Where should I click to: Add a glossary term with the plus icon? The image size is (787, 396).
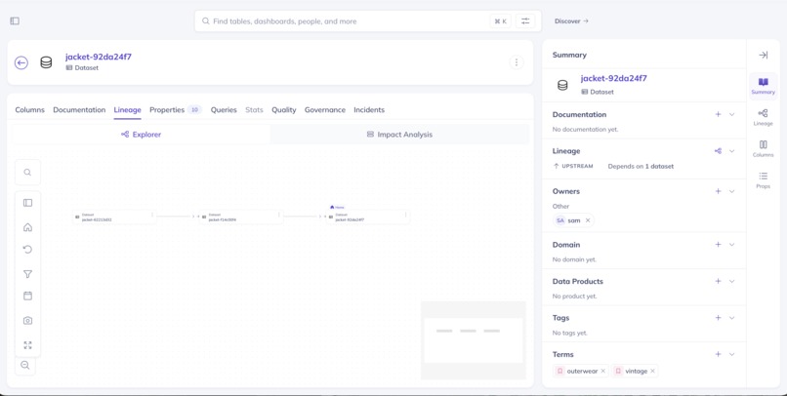click(x=718, y=354)
